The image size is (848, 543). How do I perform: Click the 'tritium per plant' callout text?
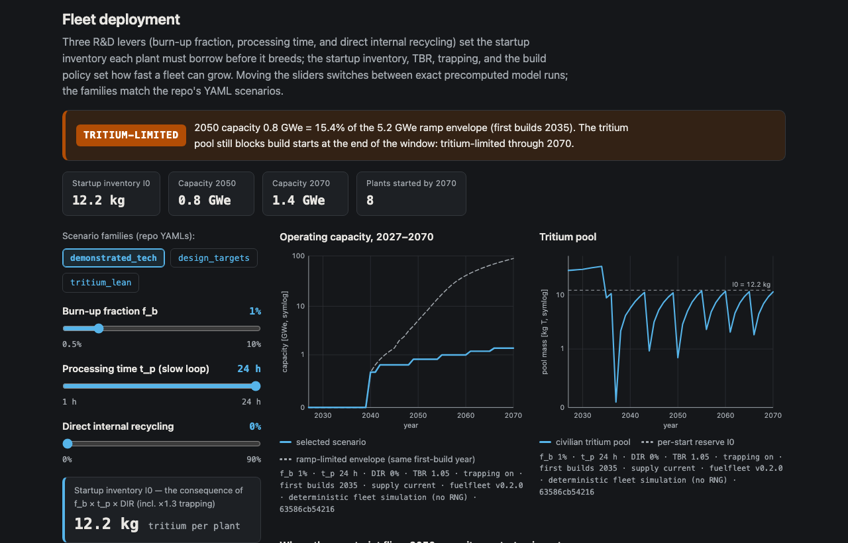(194, 526)
